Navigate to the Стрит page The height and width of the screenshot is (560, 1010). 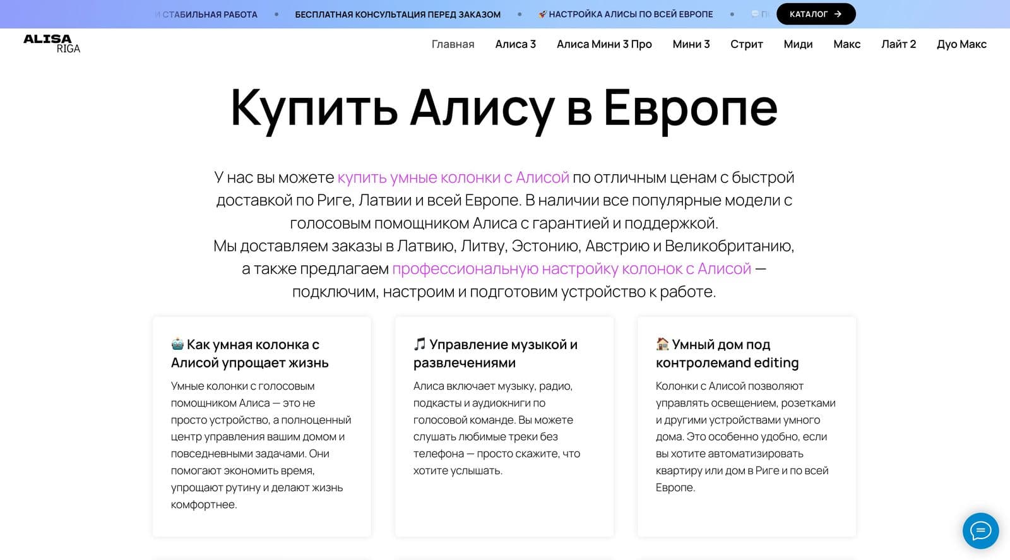click(747, 44)
